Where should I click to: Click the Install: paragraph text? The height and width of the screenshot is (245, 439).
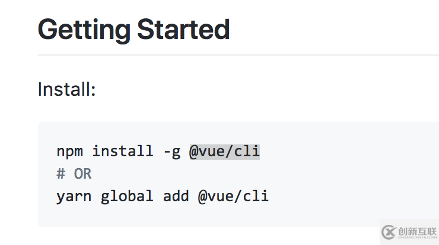point(66,90)
